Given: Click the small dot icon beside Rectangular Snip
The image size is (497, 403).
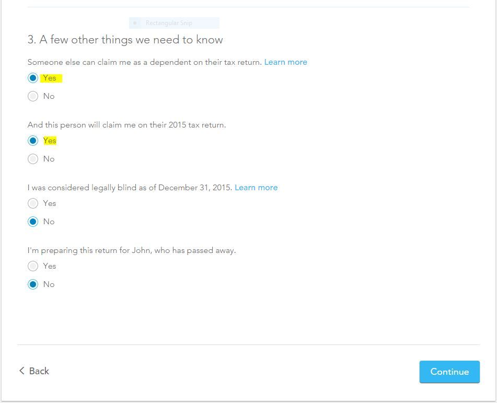Looking at the screenshot, I should point(135,23).
